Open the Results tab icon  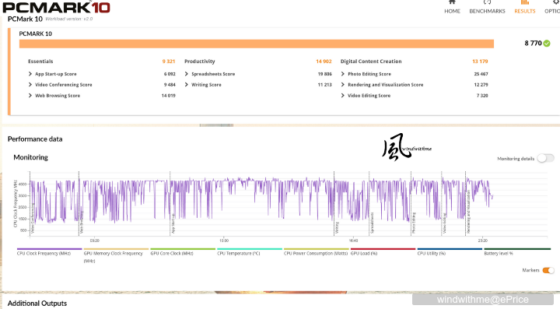click(x=525, y=2)
